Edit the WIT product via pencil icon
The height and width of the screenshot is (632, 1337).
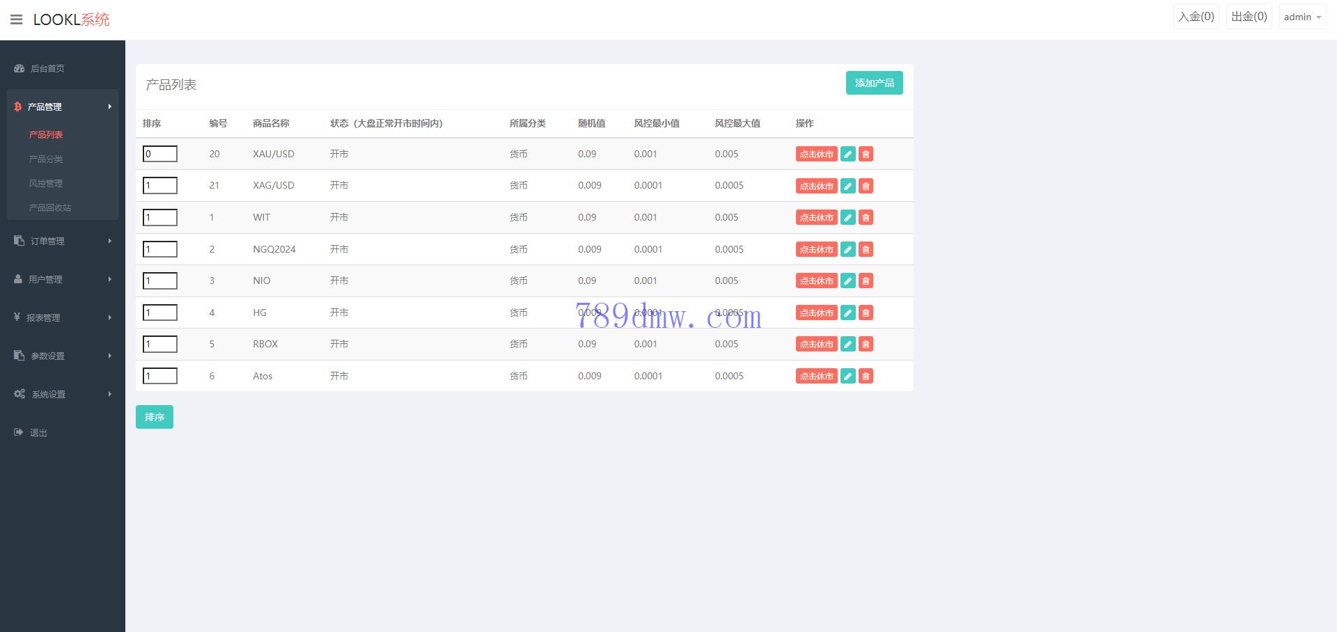point(847,218)
